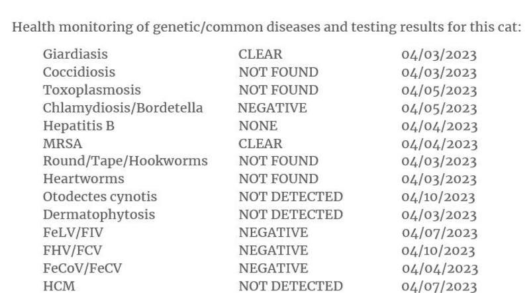Click the Toxoplasmosis date 04/05/2023
This screenshot has height=293, width=531.
point(439,91)
